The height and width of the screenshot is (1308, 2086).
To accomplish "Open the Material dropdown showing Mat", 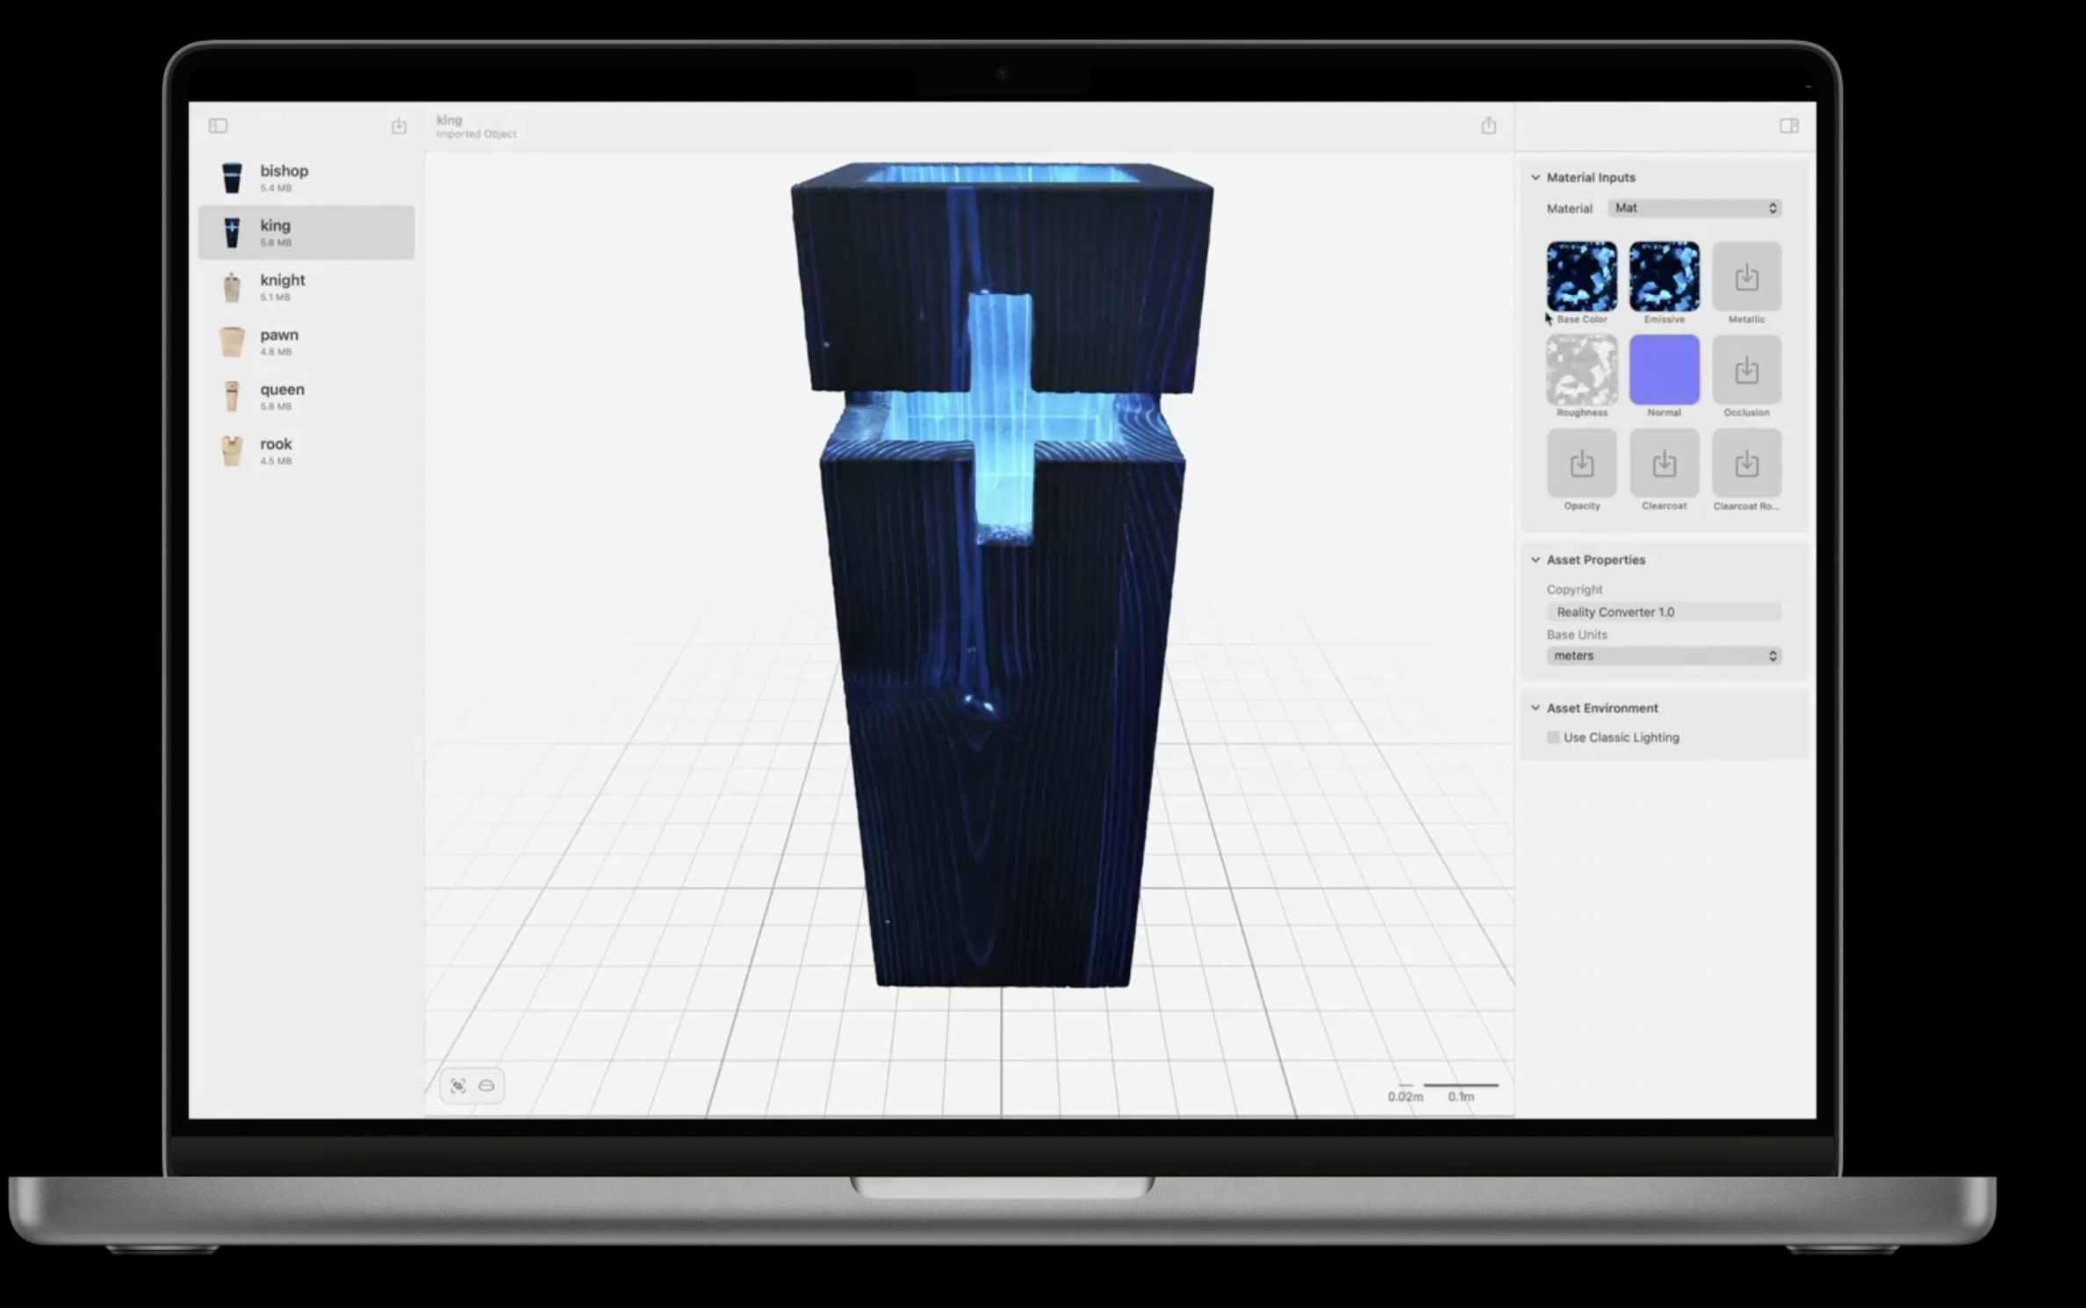I will pyautogui.click(x=1694, y=208).
